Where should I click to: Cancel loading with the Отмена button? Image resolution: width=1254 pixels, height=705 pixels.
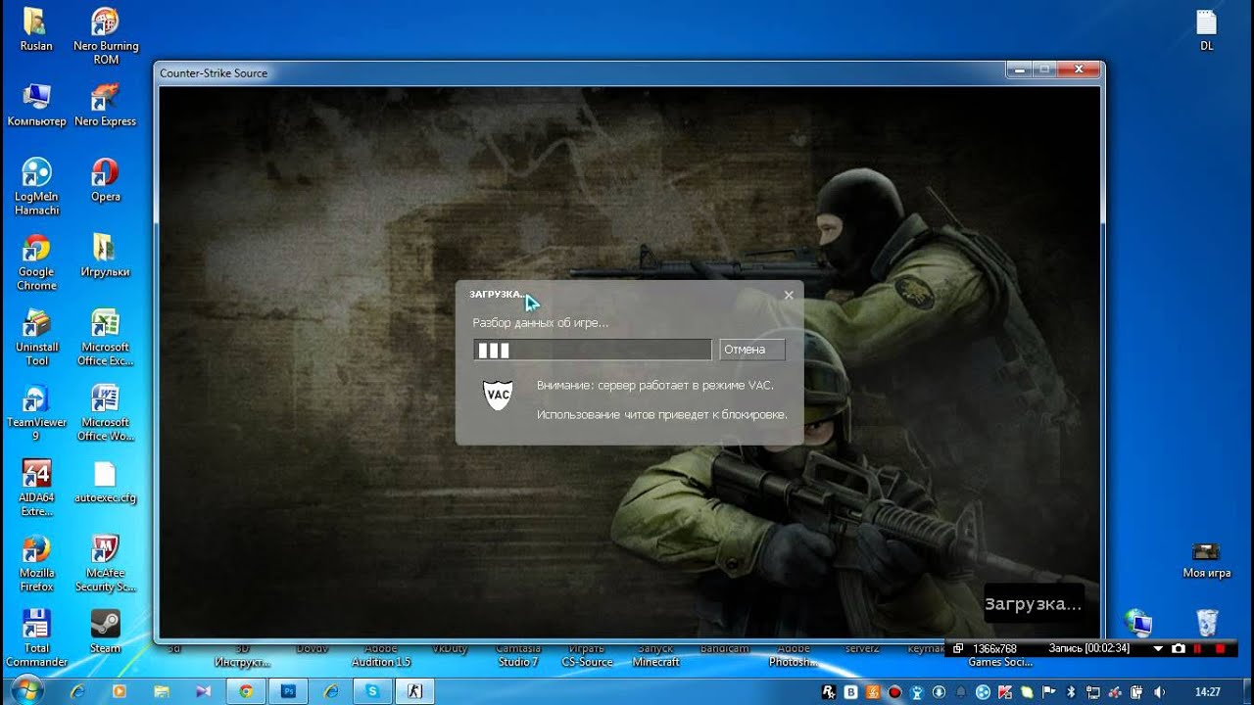pos(751,350)
